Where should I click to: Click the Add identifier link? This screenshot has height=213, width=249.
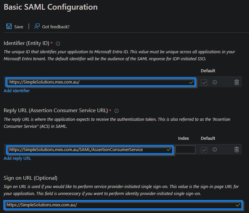[17, 91]
